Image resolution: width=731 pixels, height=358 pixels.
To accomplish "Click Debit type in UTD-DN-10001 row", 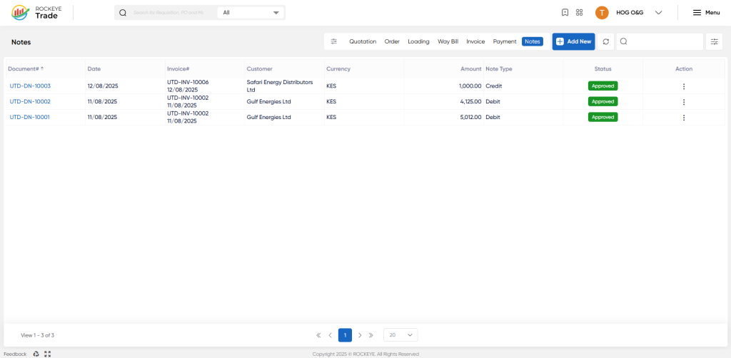I will (493, 118).
